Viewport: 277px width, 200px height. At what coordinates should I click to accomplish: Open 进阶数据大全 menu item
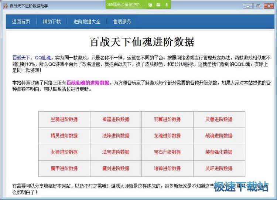(87, 21)
